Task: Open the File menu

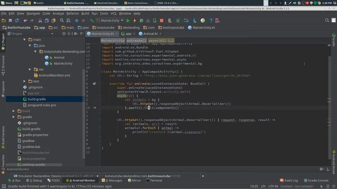Action: coord(4,14)
